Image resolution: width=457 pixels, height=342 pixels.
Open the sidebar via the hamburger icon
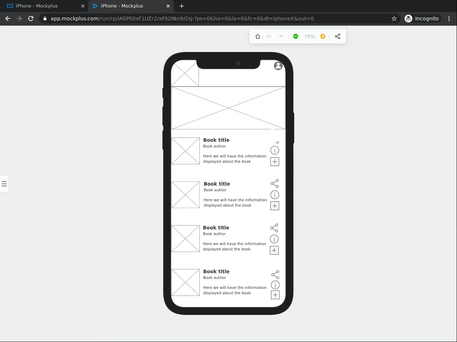click(4, 183)
